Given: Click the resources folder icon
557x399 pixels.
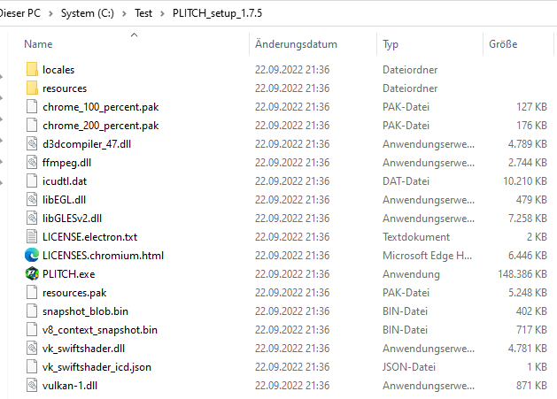Looking at the screenshot, I should coord(32,88).
